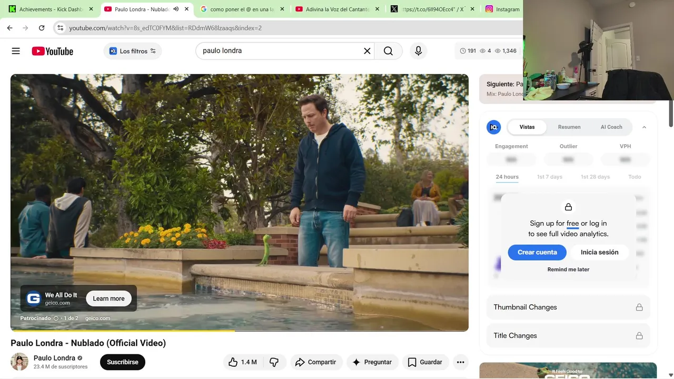The image size is (674, 379).
Task: View site information icon in address bar
Action: click(60, 28)
